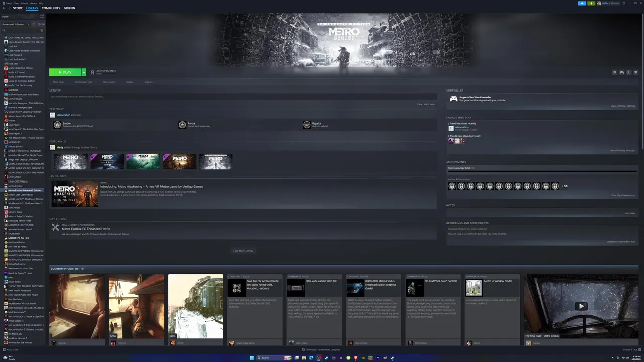Click the library Home button
The image size is (644, 362).
coord(19,17)
